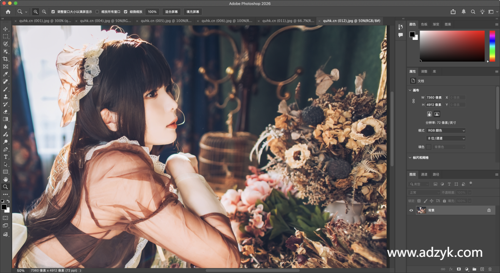Toggle the width-height link icon in 画布

pyautogui.click(x=413, y=101)
